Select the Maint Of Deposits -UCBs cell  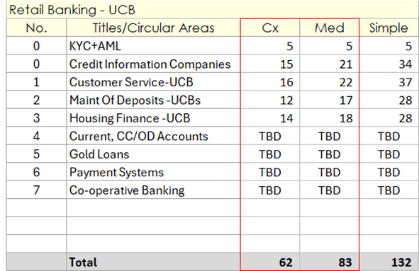pyautogui.click(x=153, y=100)
